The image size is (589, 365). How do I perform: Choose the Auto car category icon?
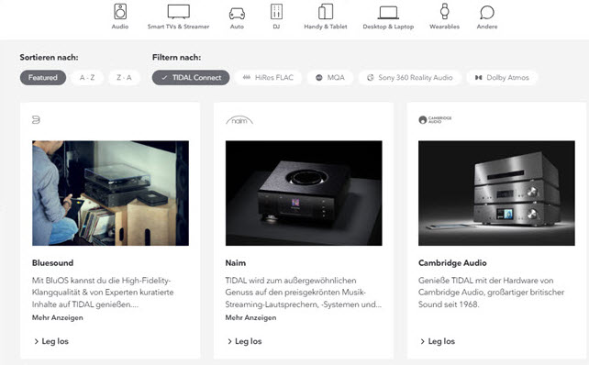pyautogui.click(x=237, y=14)
